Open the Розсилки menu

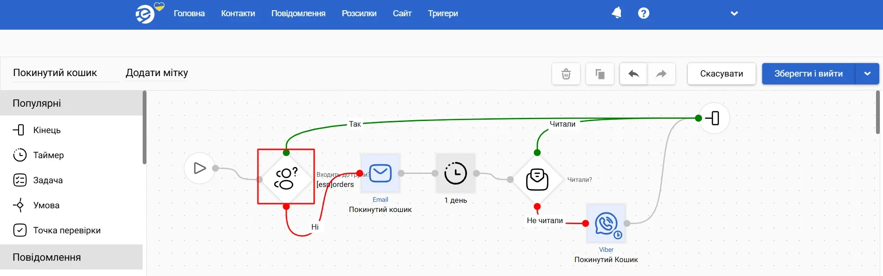(359, 13)
